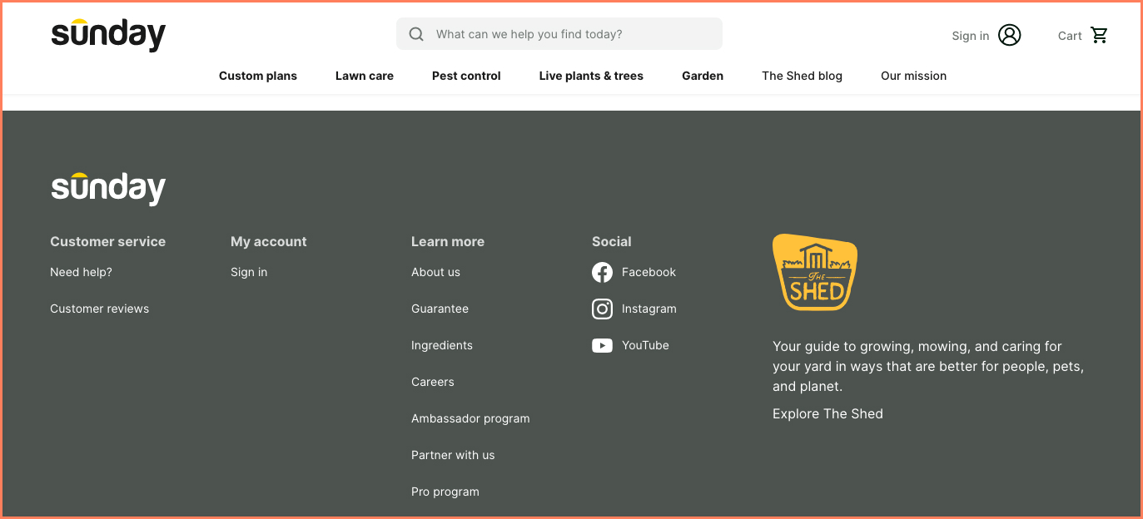
Task: Click the "Your guide to growing, mowing" description text
Action: pos(928,366)
